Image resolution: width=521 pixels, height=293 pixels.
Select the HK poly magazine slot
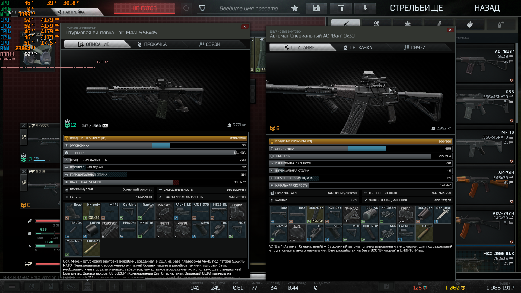pyautogui.click(x=91, y=211)
